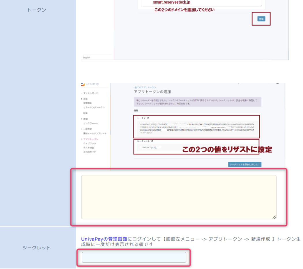Click the copy icon beside トークン label
The width and height of the screenshot is (303, 269).
(148, 118)
